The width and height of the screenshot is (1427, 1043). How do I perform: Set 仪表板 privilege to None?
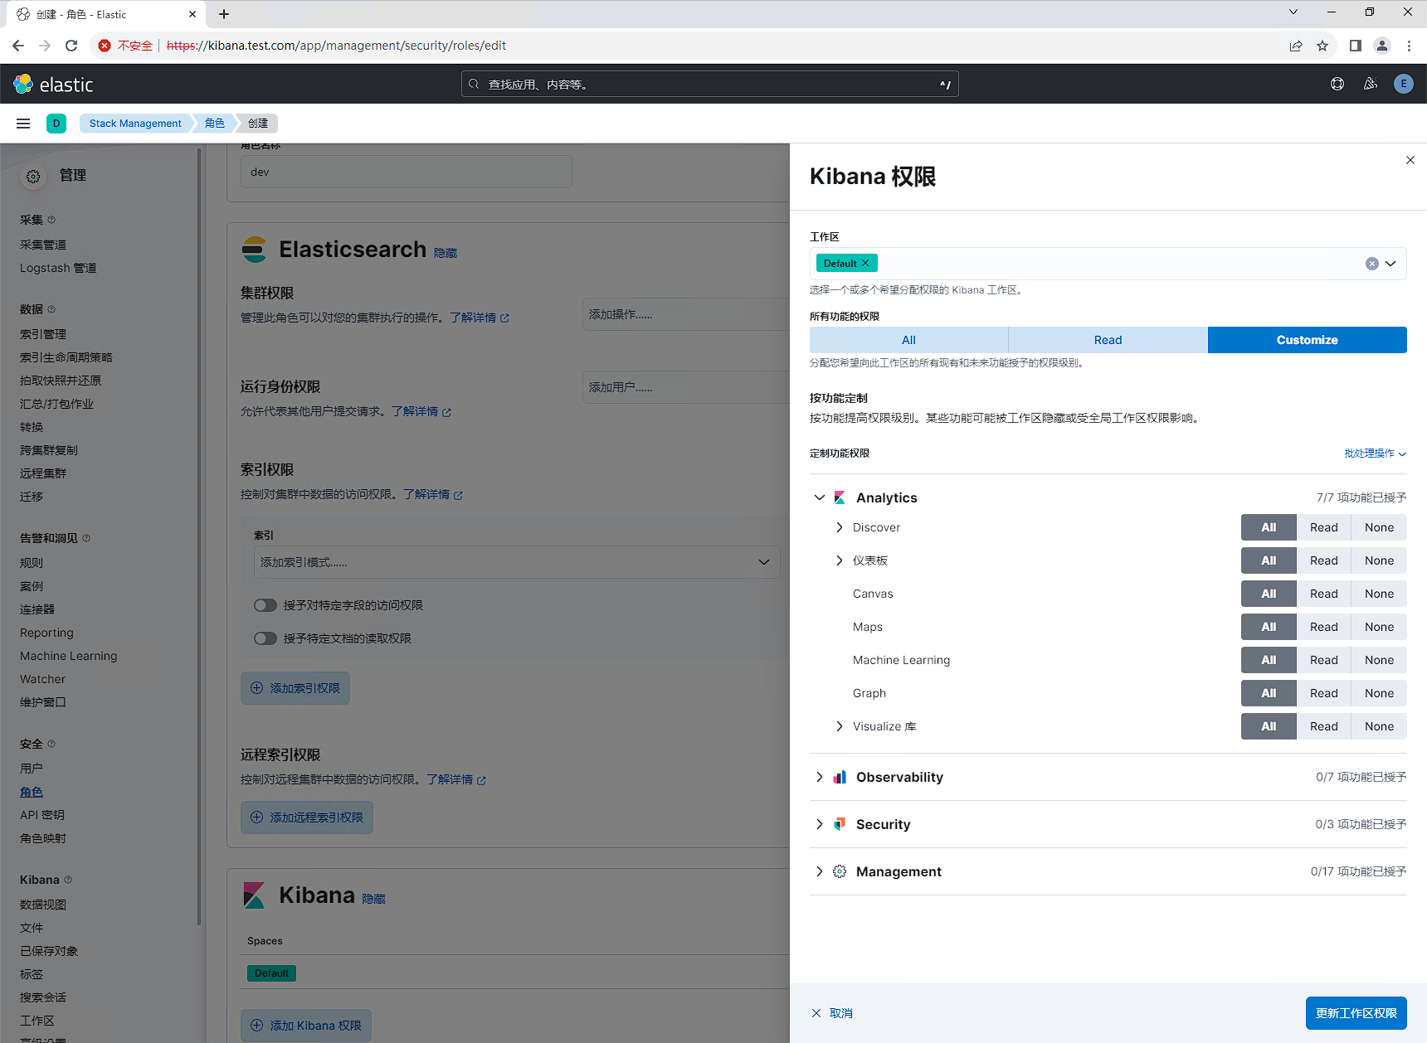click(1379, 560)
